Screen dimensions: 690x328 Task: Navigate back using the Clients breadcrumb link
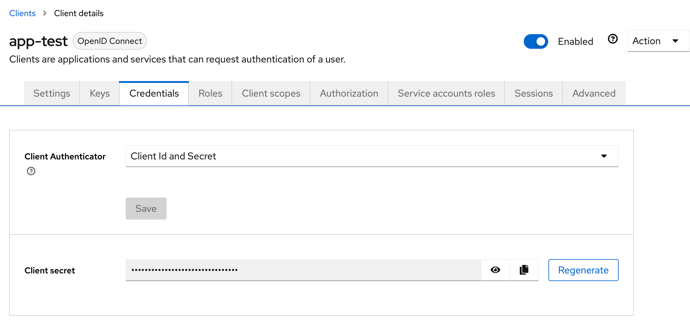[22, 13]
